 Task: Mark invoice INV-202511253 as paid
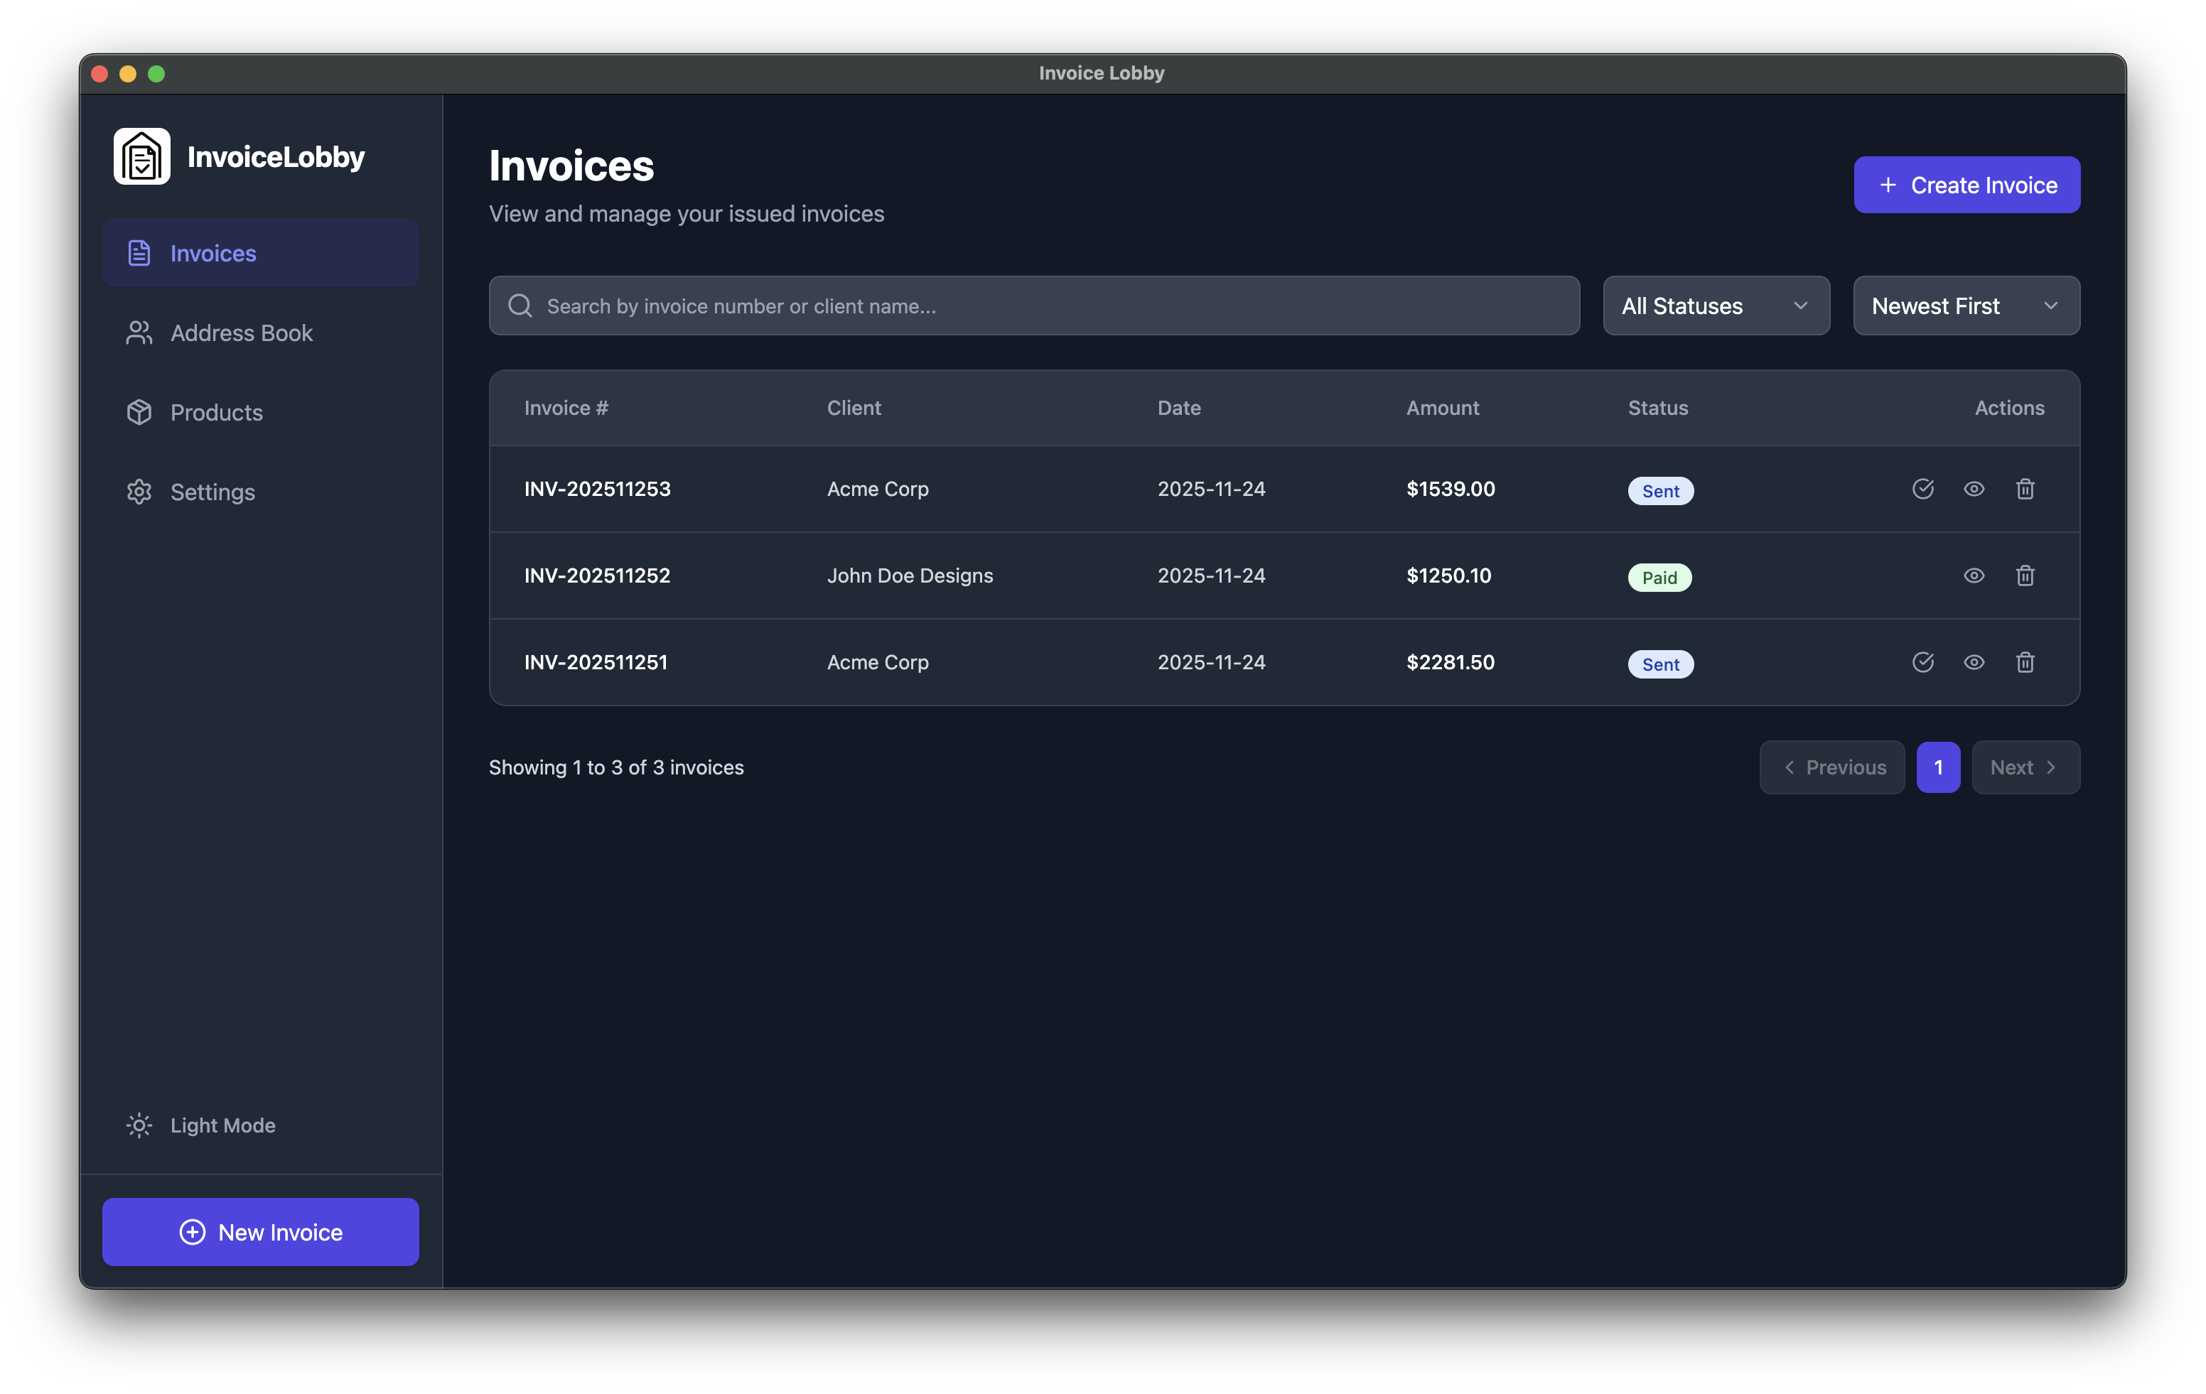click(1923, 489)
